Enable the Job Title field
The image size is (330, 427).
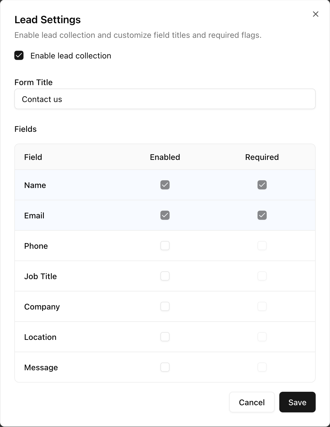(165, 276)
